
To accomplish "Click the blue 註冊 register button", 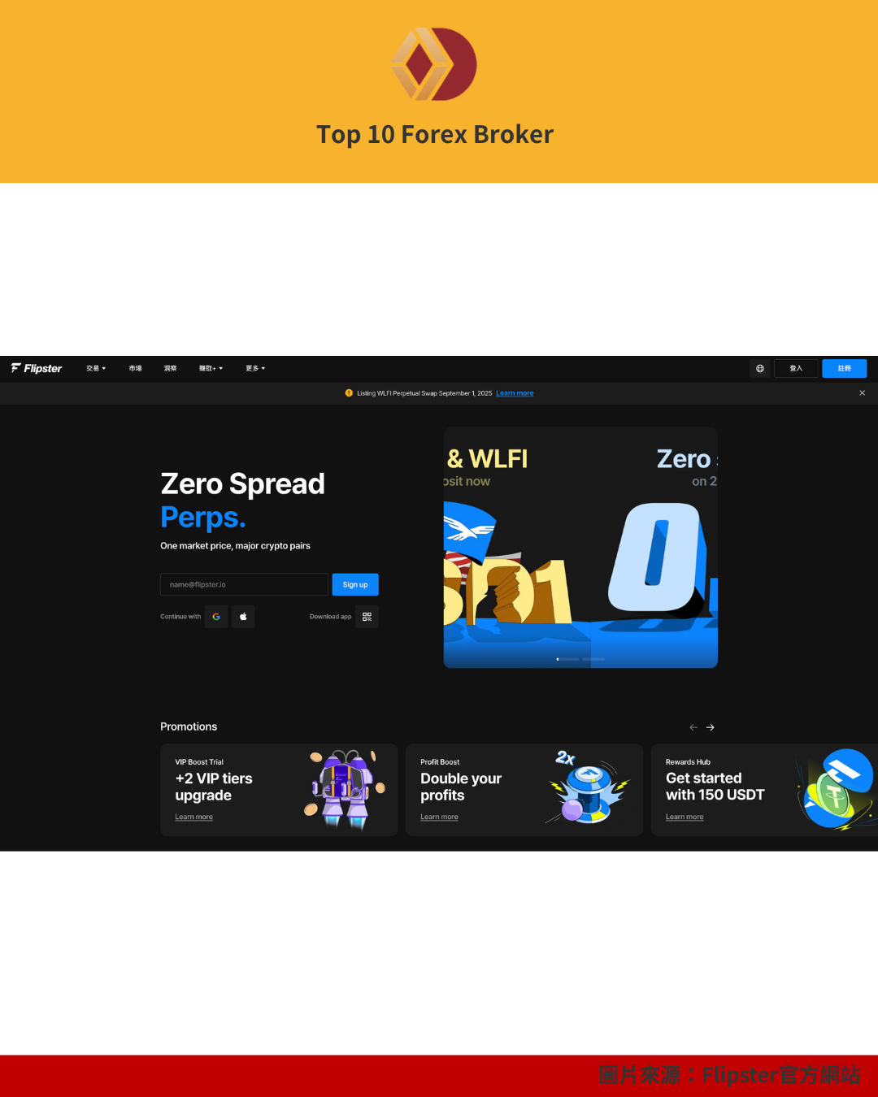I will pyautogui.click(x=845, y=368).
